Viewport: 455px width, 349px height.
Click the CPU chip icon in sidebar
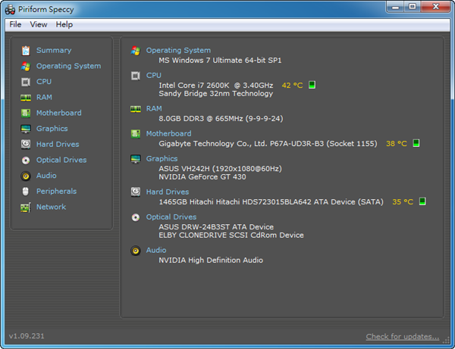tap(26, 82)
